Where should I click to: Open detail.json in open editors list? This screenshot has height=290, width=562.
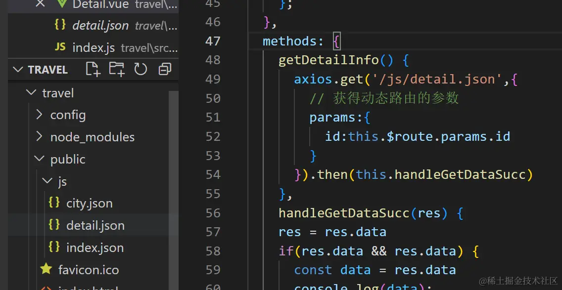100,25
